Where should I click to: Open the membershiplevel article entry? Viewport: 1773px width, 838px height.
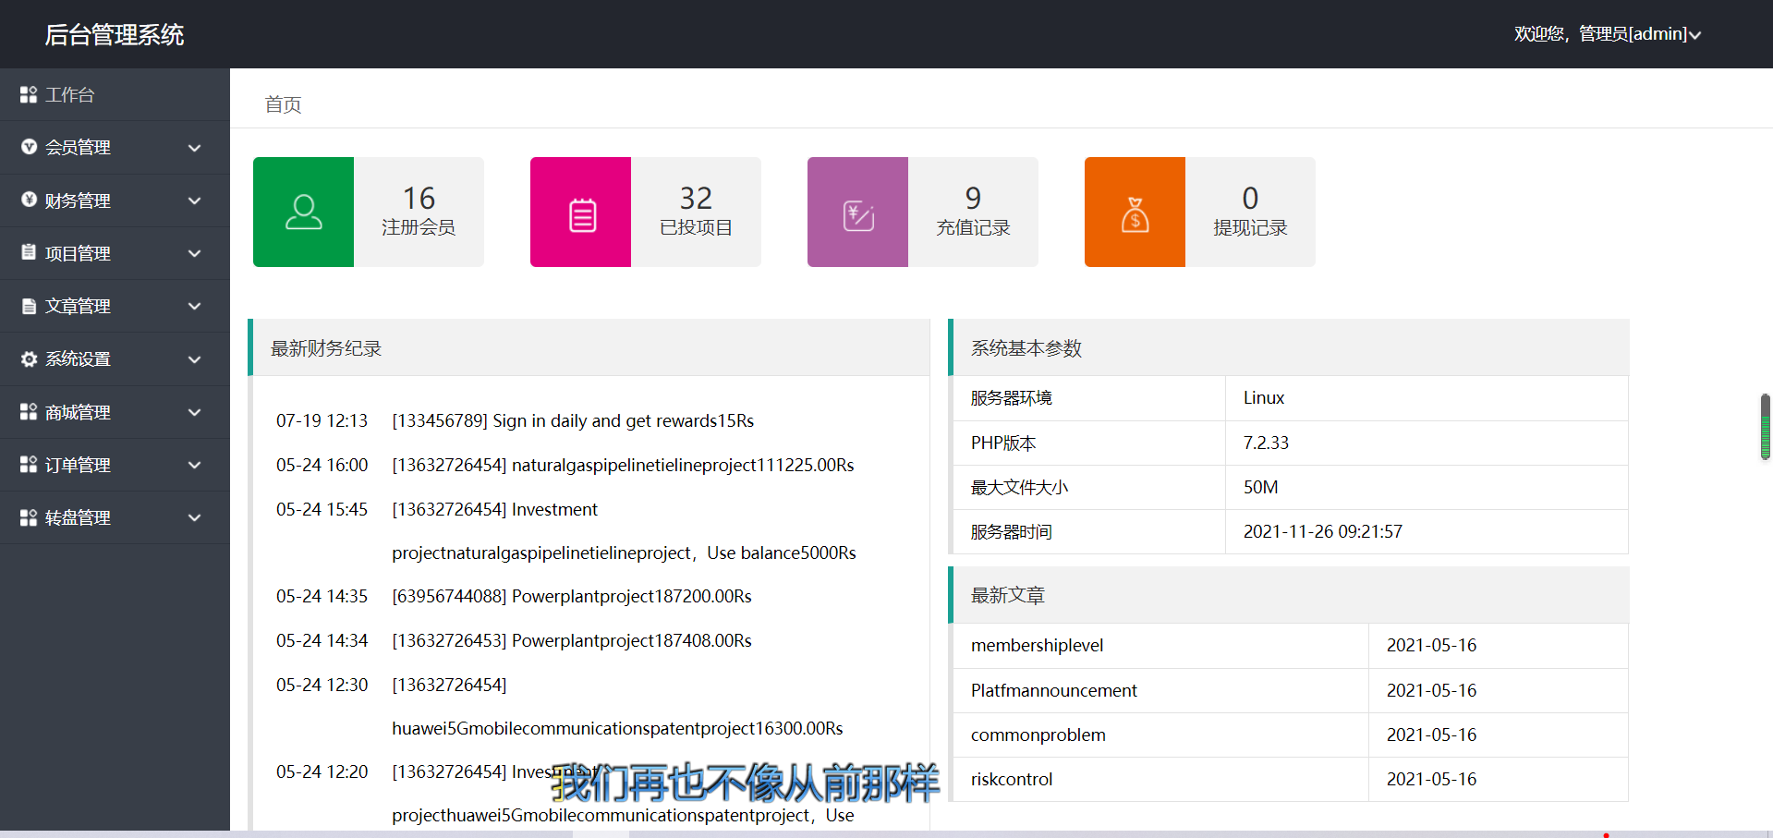1037,646
